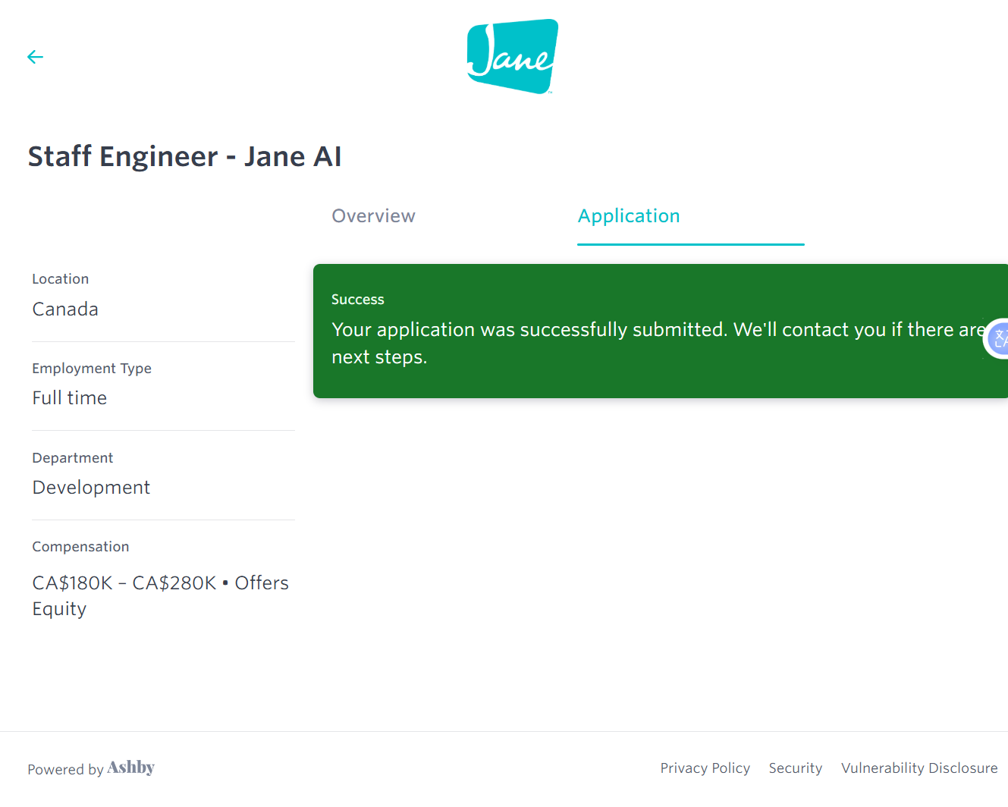Click the Jane logo

coord(513,57)
